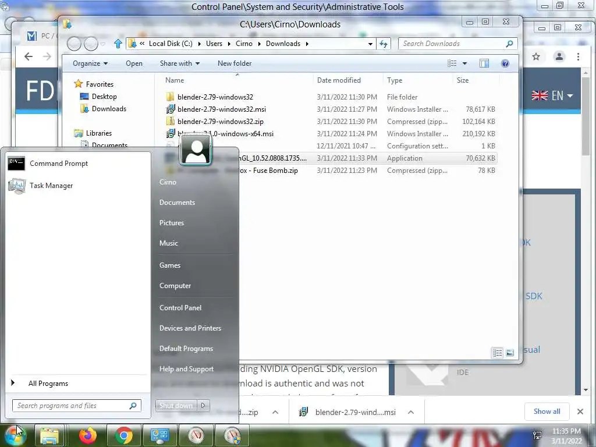This screenshot has height=447, width=596.
Task: Click browser bookmark star icon
Action: pos(536,56)
